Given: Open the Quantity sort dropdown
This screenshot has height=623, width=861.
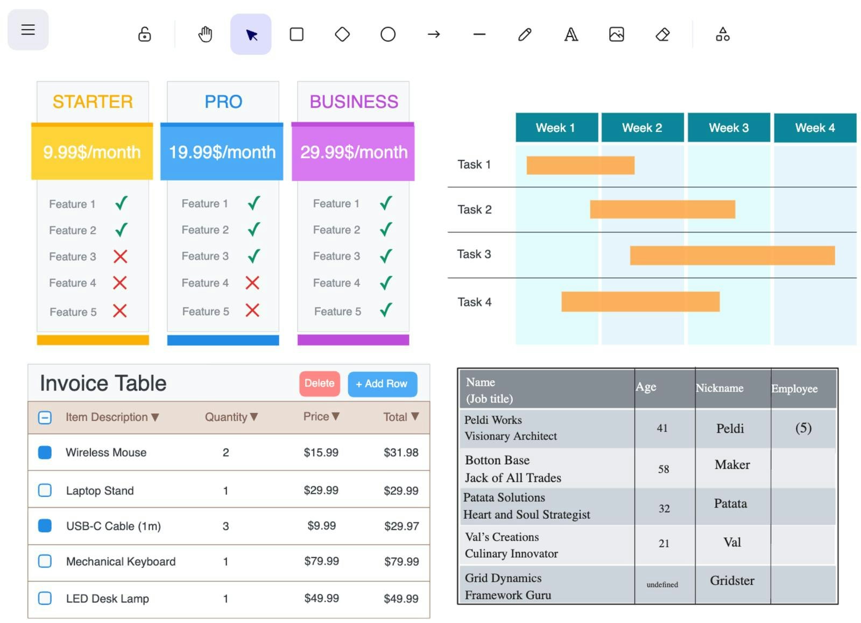Looking at the screenshot, I should coord(253,417).
